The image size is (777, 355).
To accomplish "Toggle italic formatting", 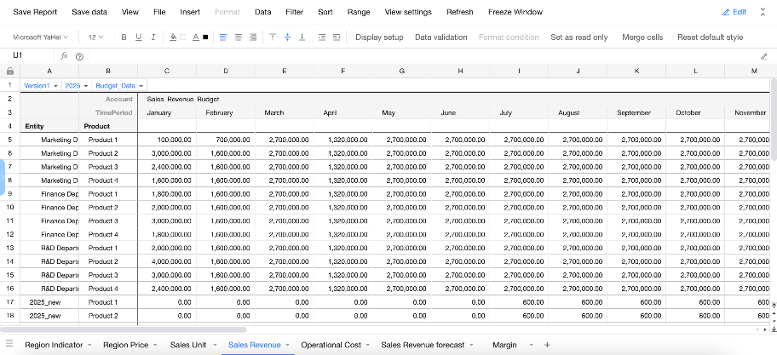I will tap(153, 37).
